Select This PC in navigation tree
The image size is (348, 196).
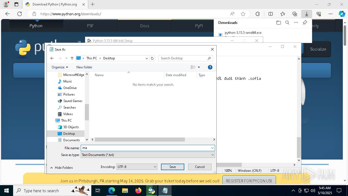coord(66,121)
